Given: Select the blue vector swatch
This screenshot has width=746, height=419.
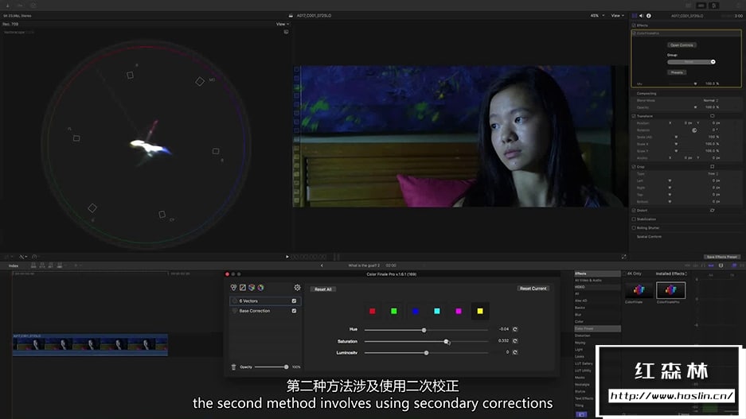Looking at the screenshot, I should [x=416, y=311].
